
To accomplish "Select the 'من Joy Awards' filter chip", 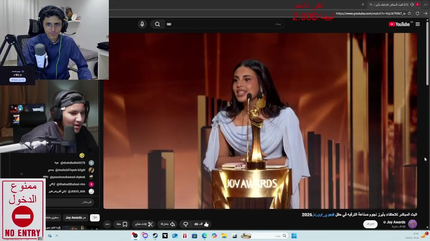I will click(x=76, y=218).
